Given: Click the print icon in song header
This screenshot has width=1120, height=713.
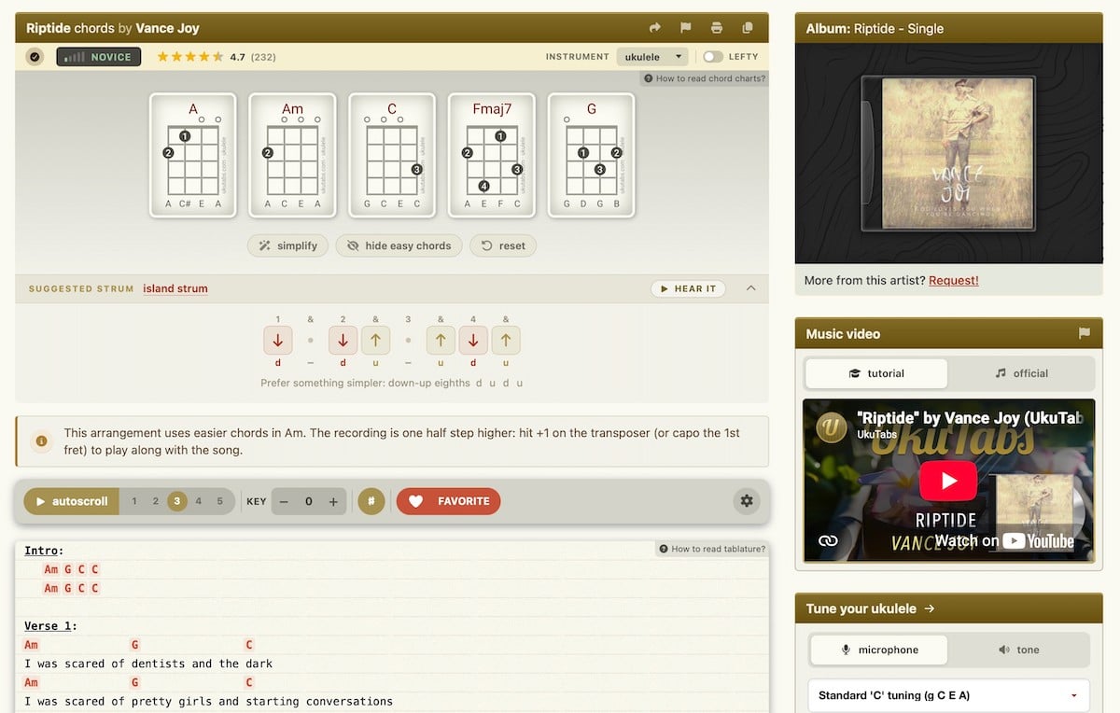Looking at the screenshot, I should pos(717,28).
